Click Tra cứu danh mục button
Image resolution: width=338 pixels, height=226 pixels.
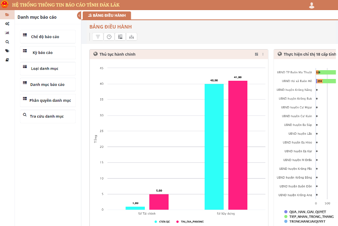tap(48, 116)
